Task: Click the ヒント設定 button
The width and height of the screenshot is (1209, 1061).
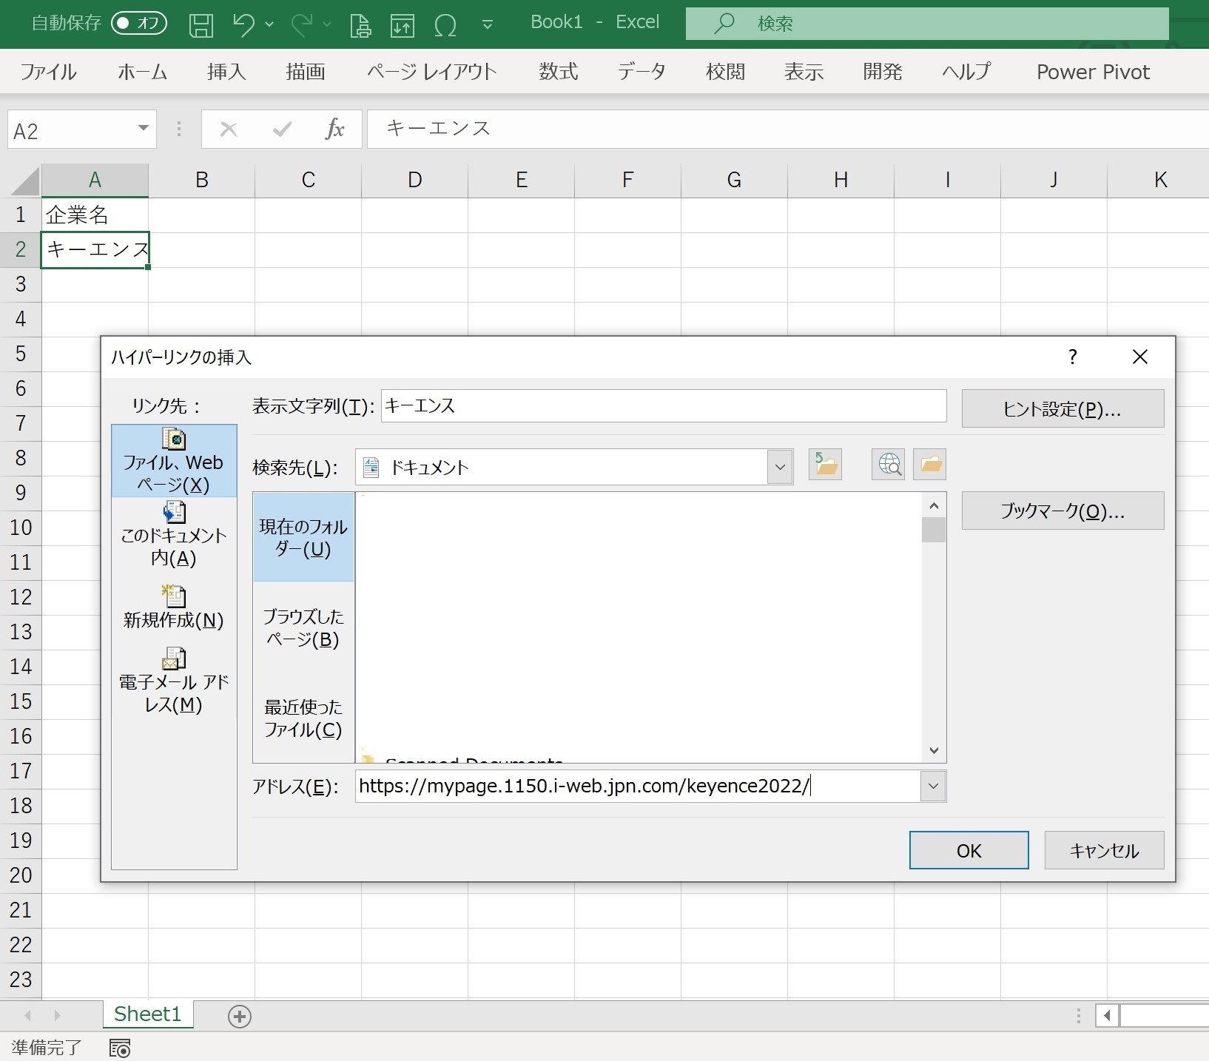Action: point(1062,408)
